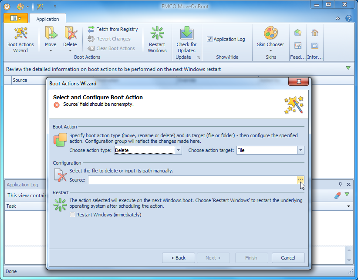The image size is (358, 280).
Task: Click the Source path input field
Action: click(x=193, y=180)
